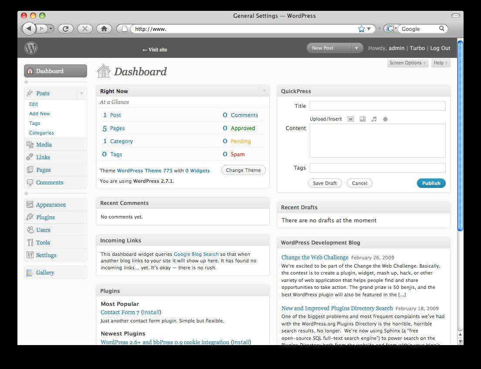The image size is (481, 369).
Task: Click the Links chain icon in sidebar
Action: pos(30,157)
